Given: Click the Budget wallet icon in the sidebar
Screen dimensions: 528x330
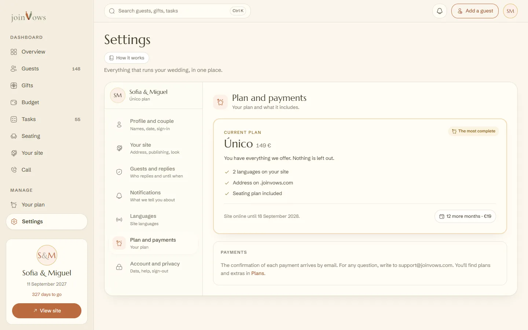Looking at the screenshot, I should (14, 102).
